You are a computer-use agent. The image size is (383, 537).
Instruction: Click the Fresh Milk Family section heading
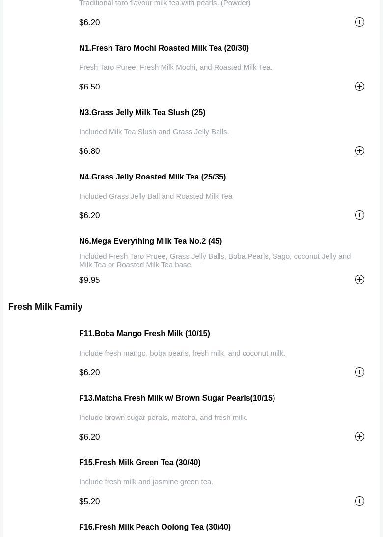tap(45, 307)
